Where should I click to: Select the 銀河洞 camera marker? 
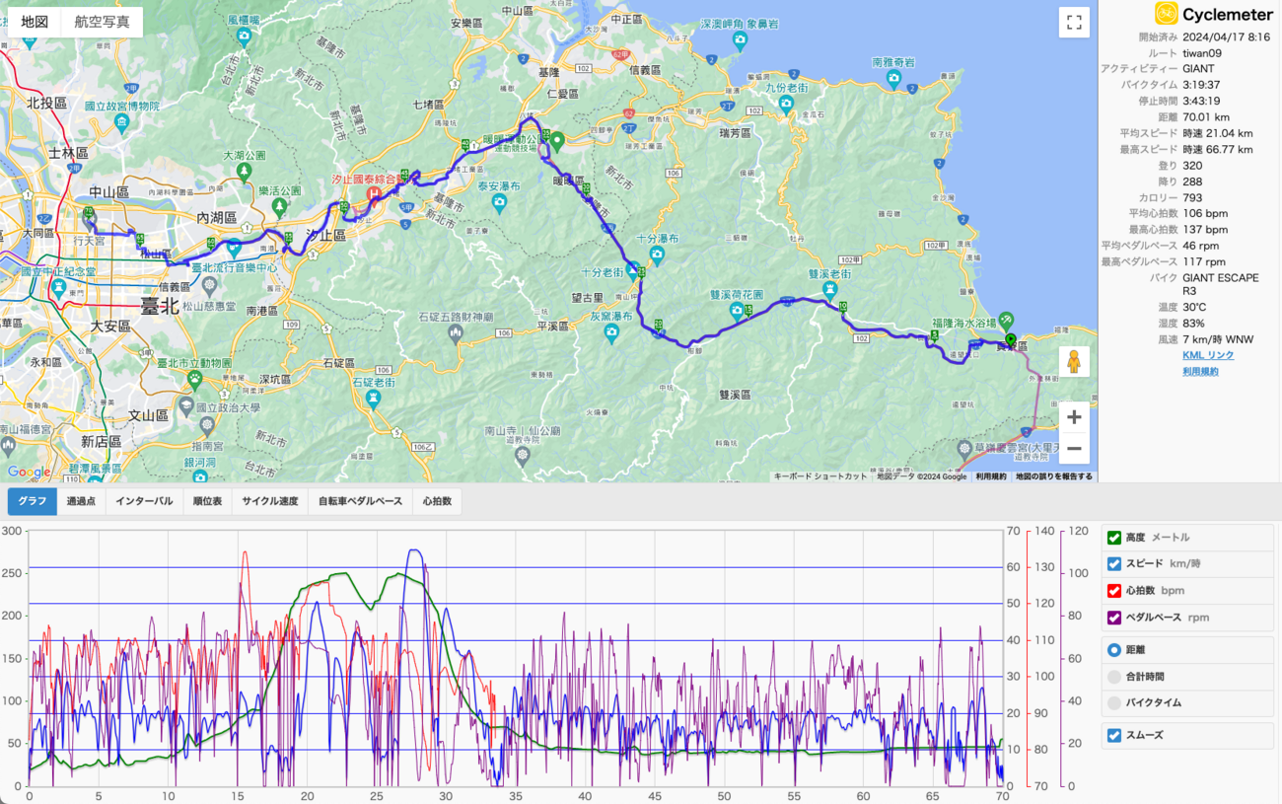(x=200, y=478)
